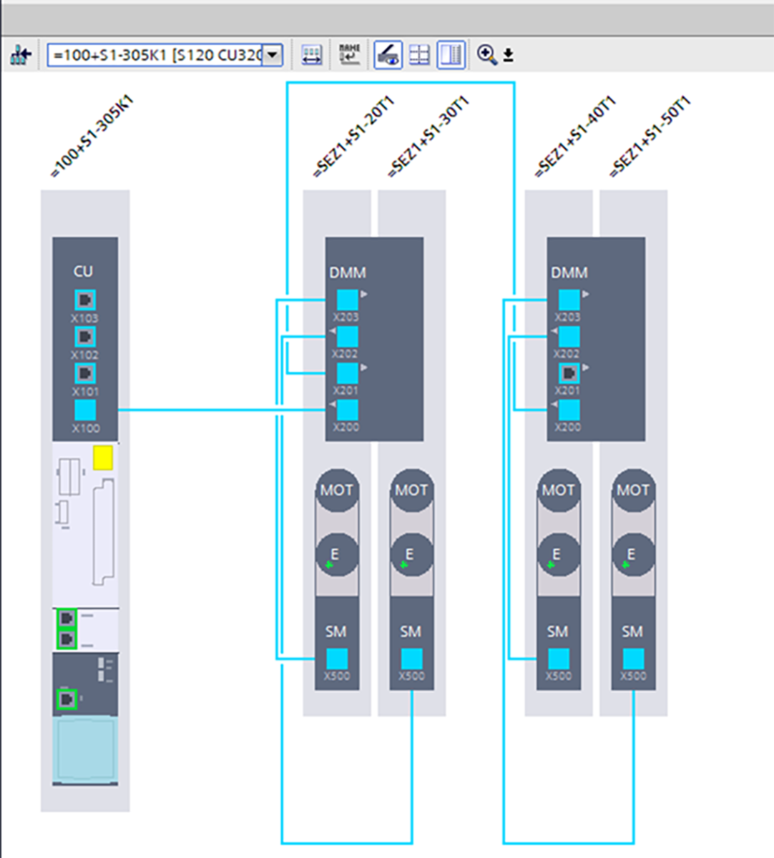774x858 pixels.
Task: Toggle the grid layout view button
Action: pyautogui.click(x=420, y=55)
